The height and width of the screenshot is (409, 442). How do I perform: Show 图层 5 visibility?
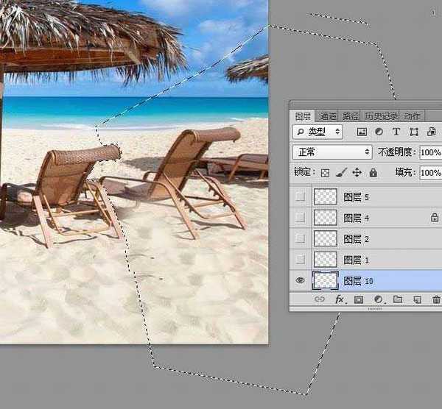[300, 197]
